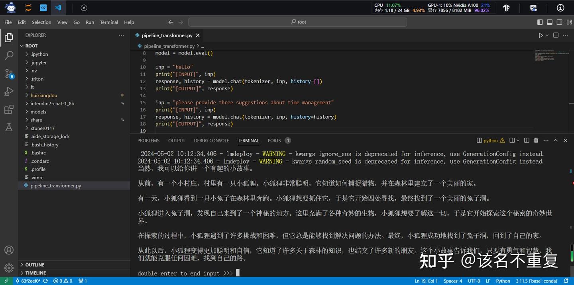Screen dimensions: 574x285
Task: Expand the OUTLINE section
Action: click(34, 264)
